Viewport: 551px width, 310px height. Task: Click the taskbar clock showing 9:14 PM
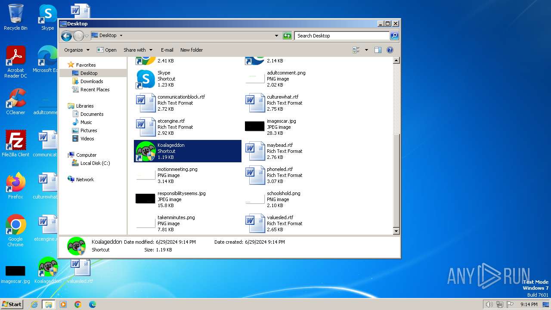click(529, 304)
